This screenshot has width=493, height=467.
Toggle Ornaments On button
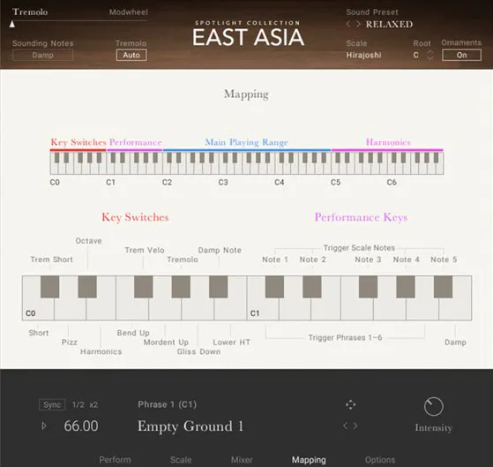[x=461, y=55]
